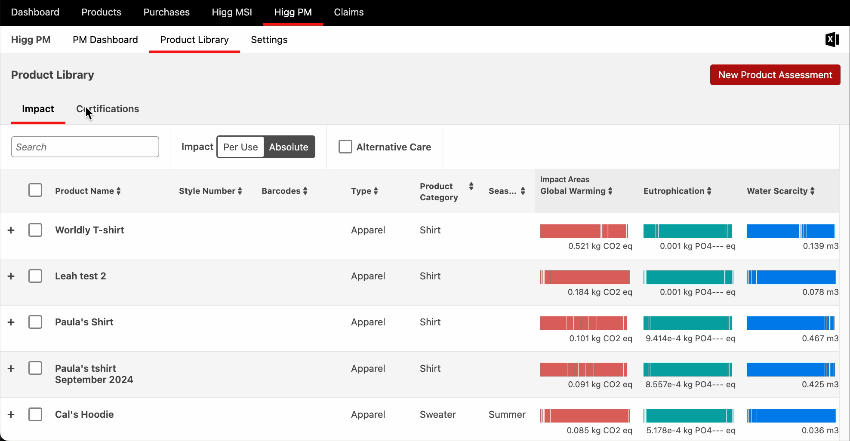This screenshot has width=850, height=441.
Task: Click the 0.184 kg CO2 eq value
Action: coord(600,292)
